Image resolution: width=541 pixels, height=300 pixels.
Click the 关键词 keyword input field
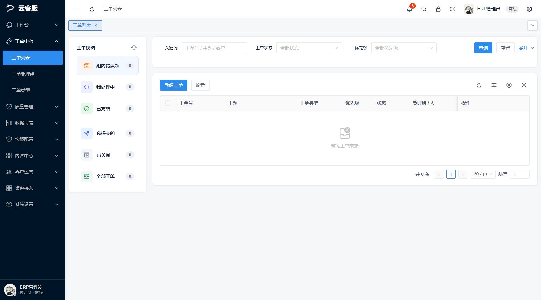(214, 48)
